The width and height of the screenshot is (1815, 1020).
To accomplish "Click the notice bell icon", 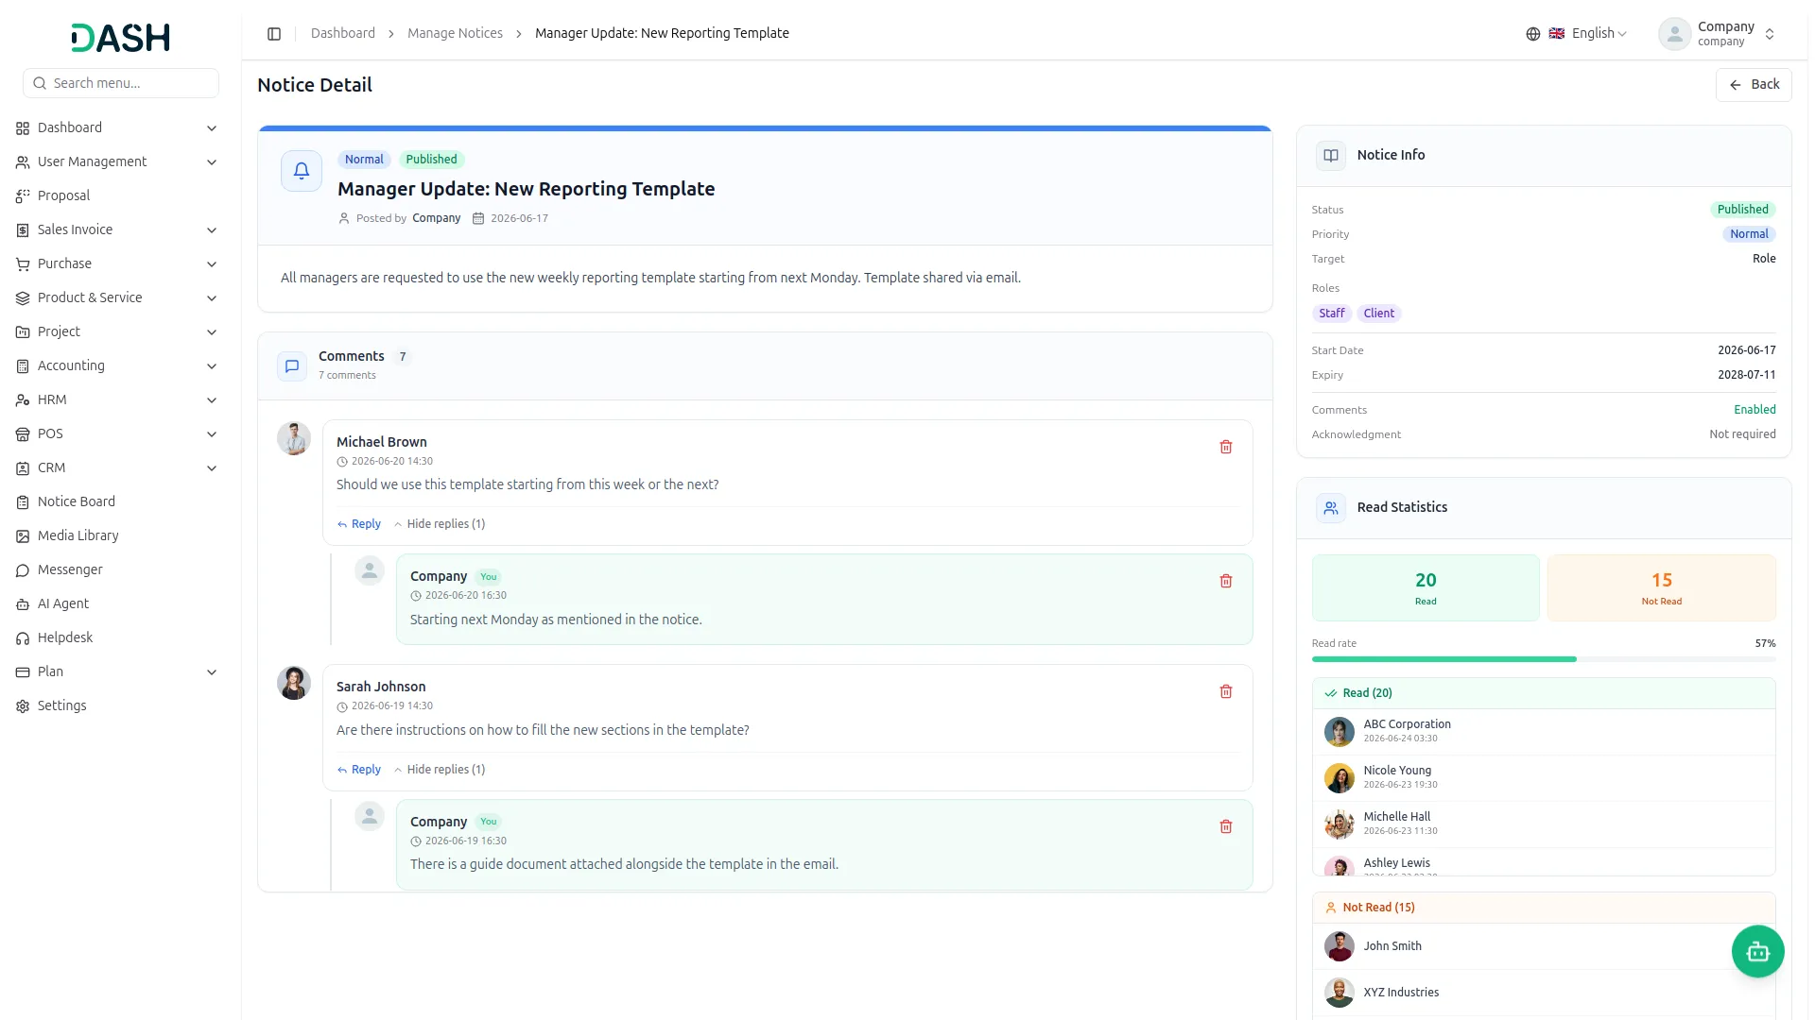I will point(302,171).
